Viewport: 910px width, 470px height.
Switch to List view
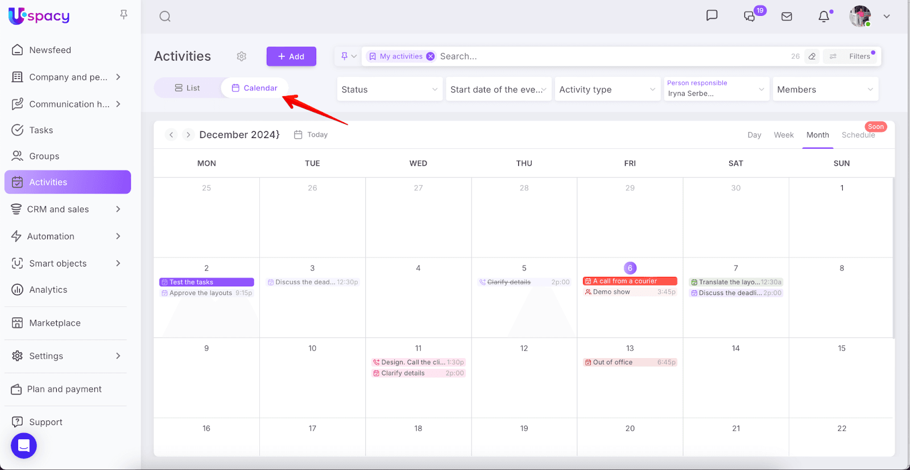[x=187, y=88]
